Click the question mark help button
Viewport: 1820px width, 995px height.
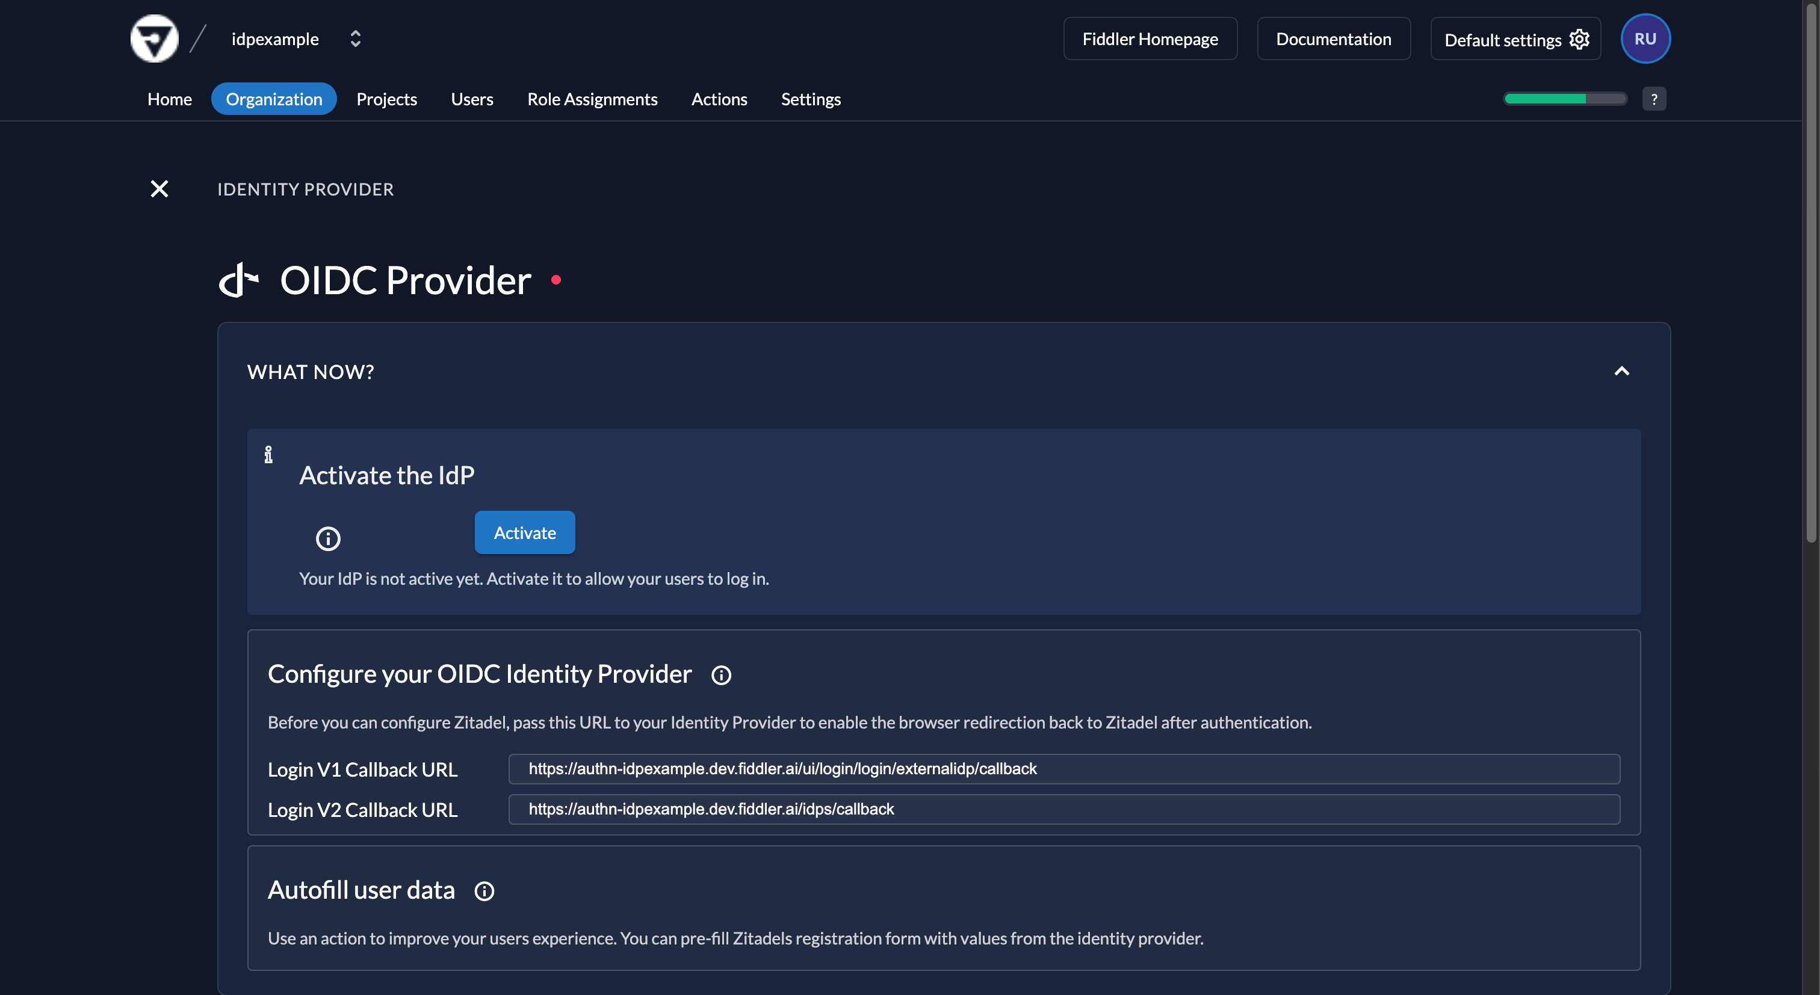1653,99
